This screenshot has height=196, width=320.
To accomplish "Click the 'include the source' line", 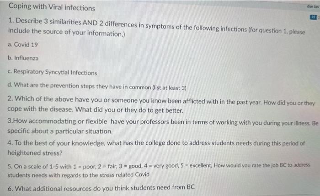I will point(67,32).
